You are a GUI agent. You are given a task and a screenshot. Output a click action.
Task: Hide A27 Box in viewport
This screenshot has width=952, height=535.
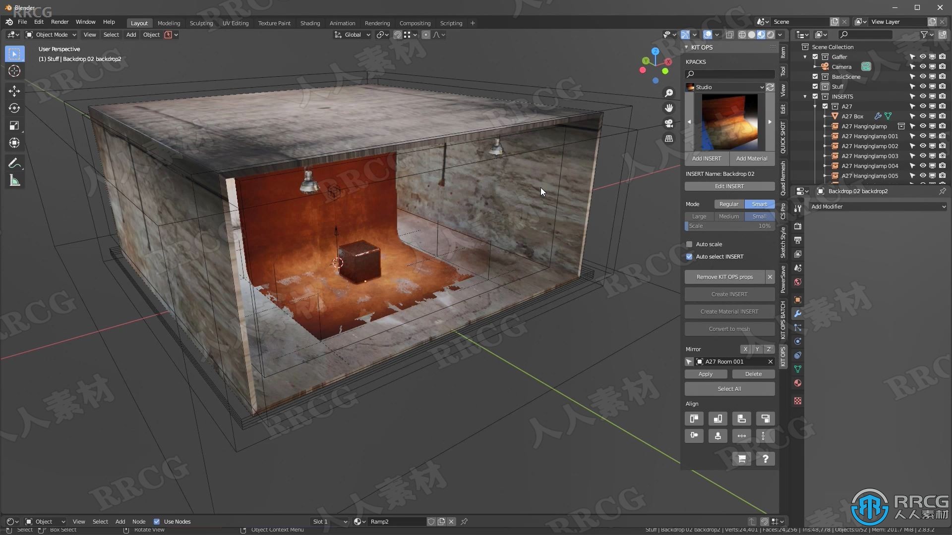tap(923, 116)
